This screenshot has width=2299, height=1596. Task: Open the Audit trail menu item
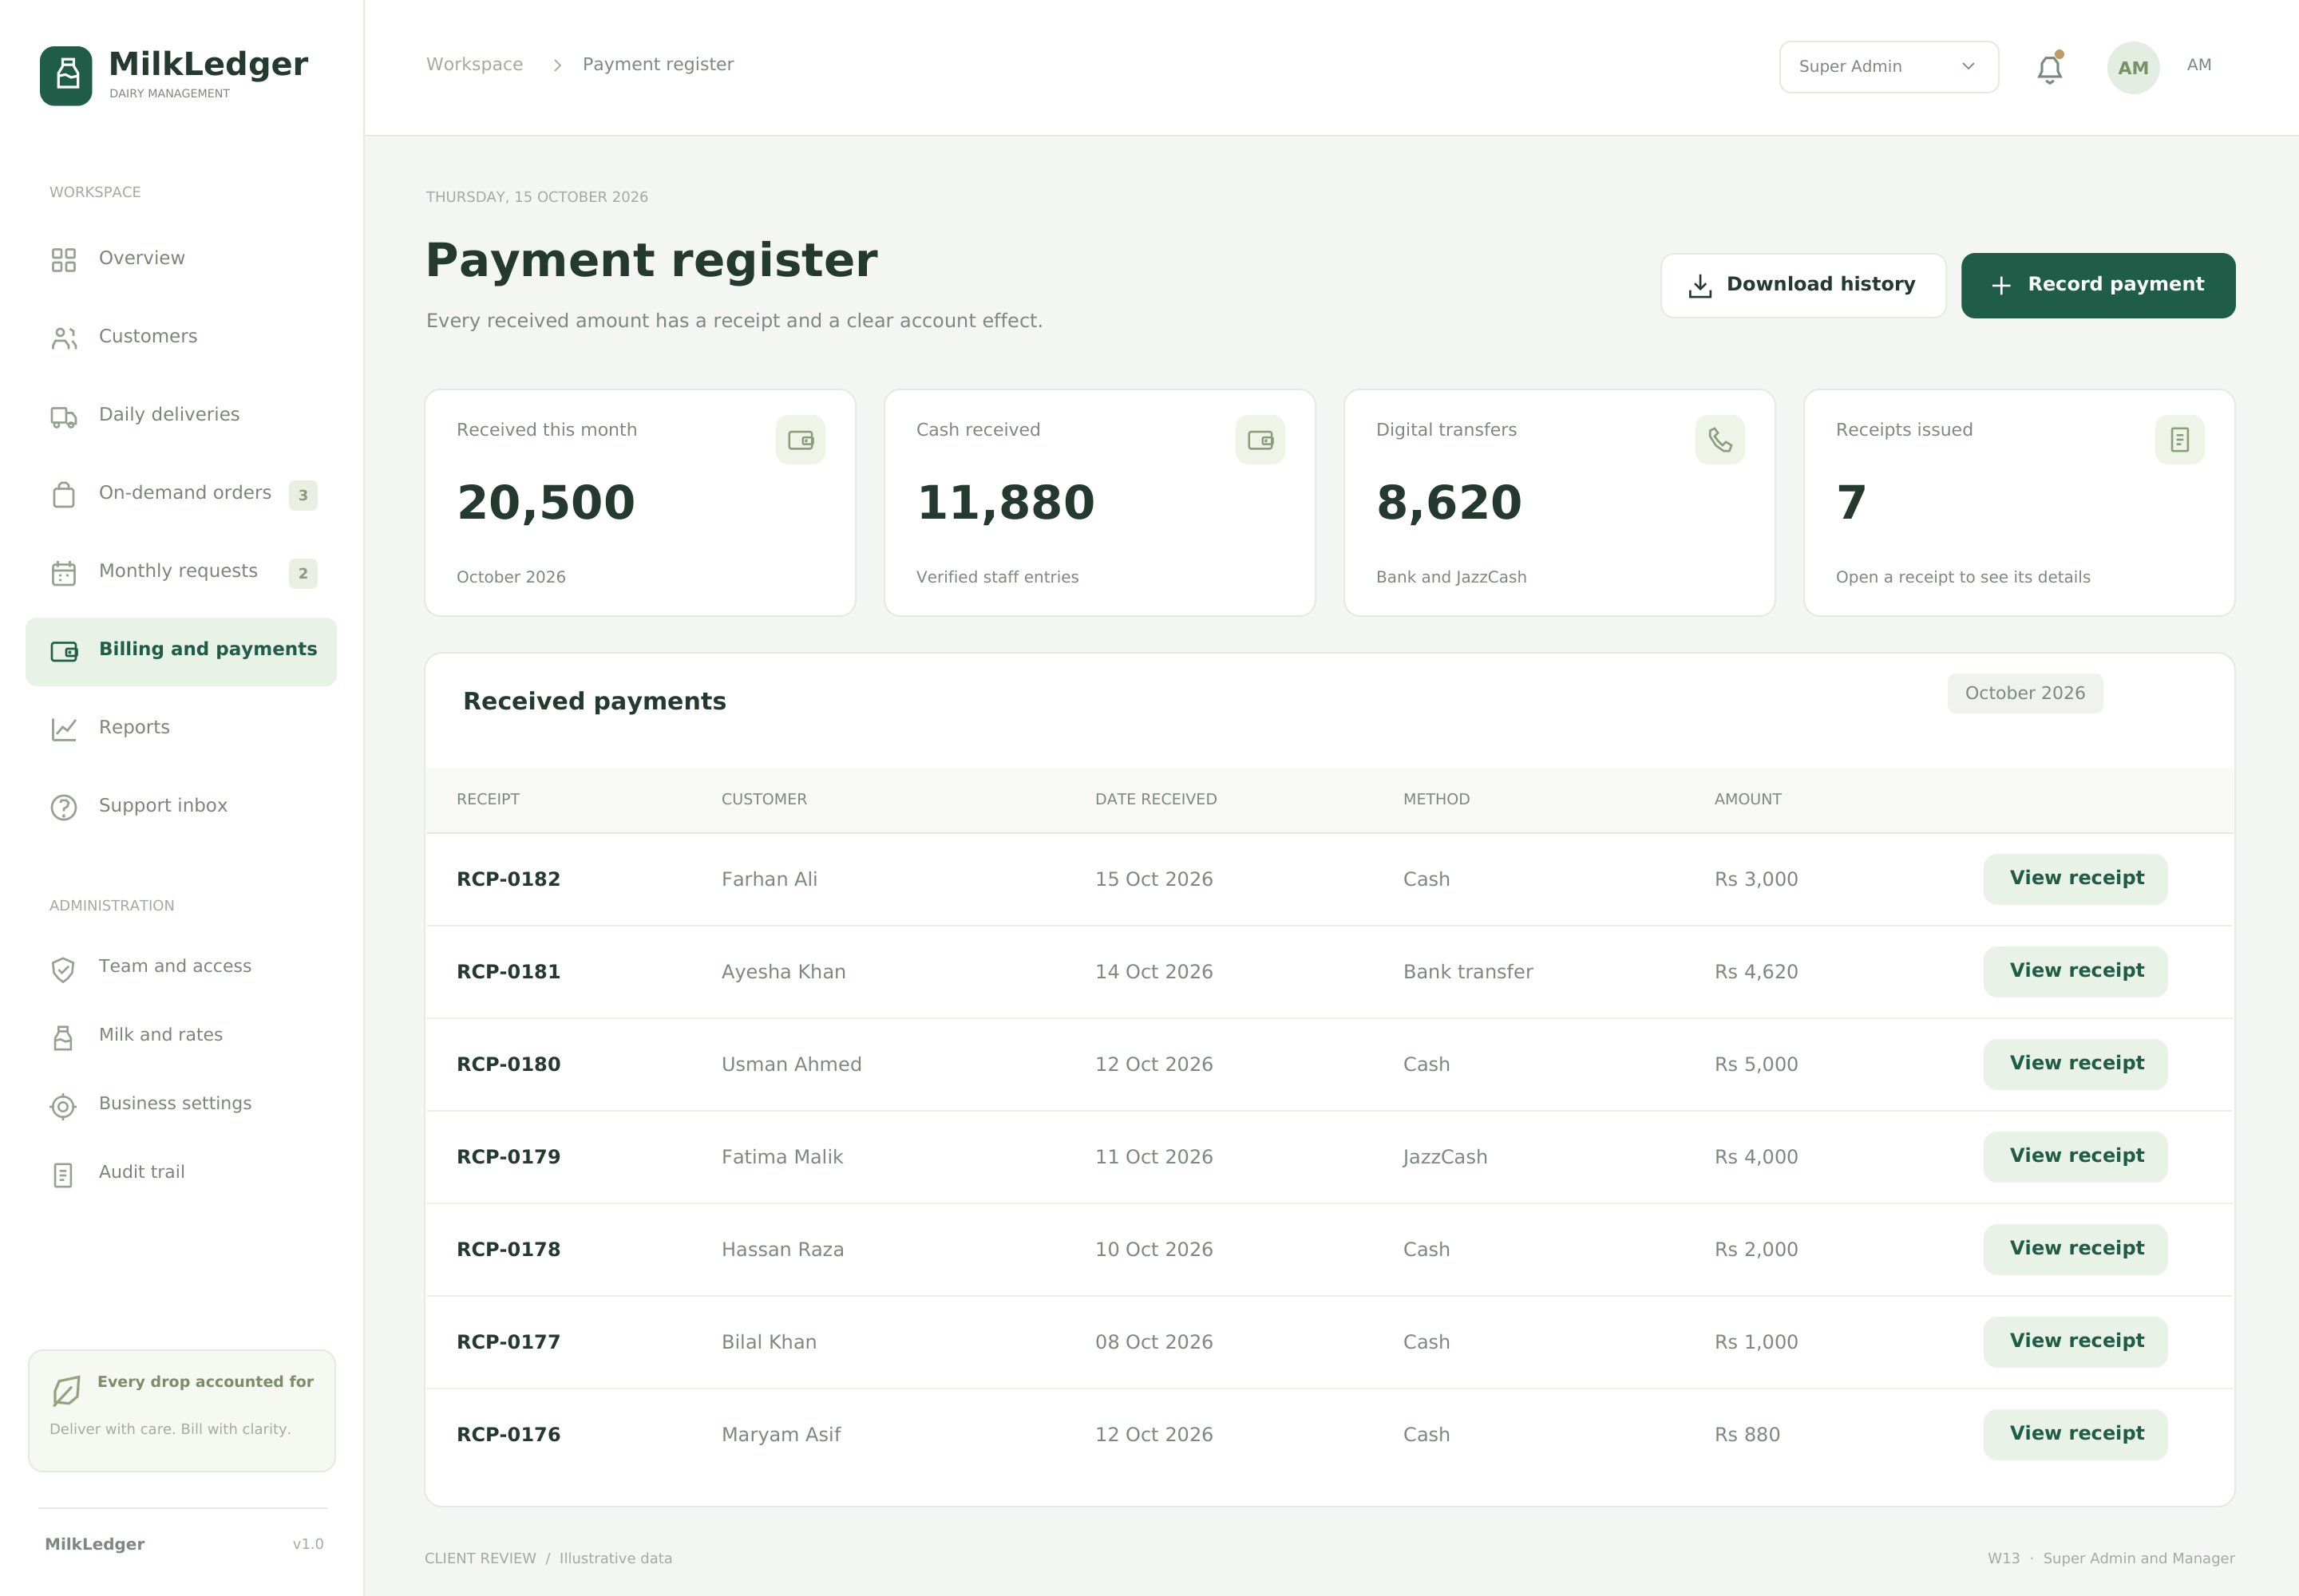point(181,1174)
